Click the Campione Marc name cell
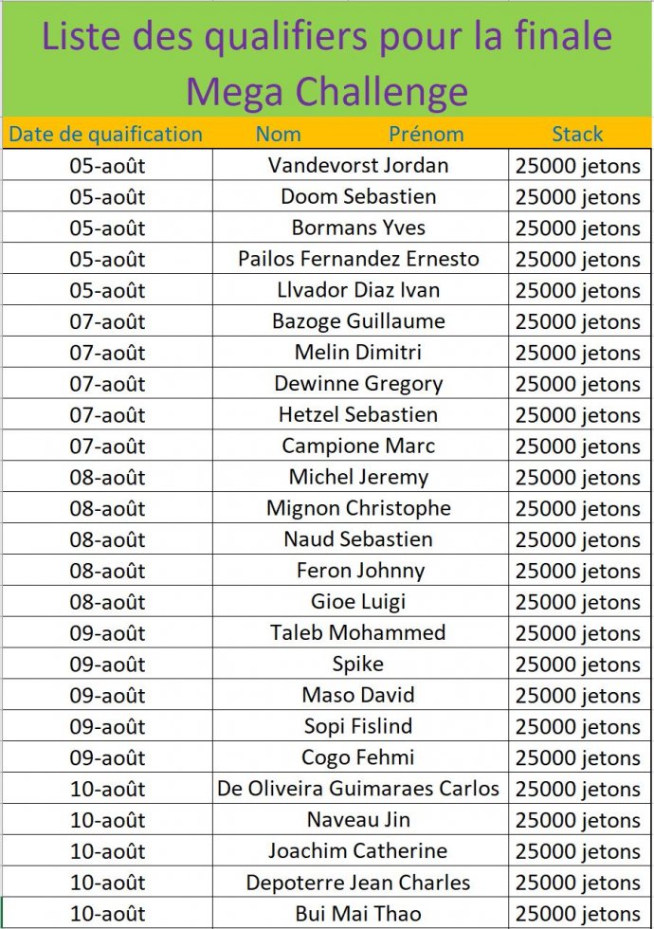The height and width of the screenshot is (929, 654). [358, 446]
